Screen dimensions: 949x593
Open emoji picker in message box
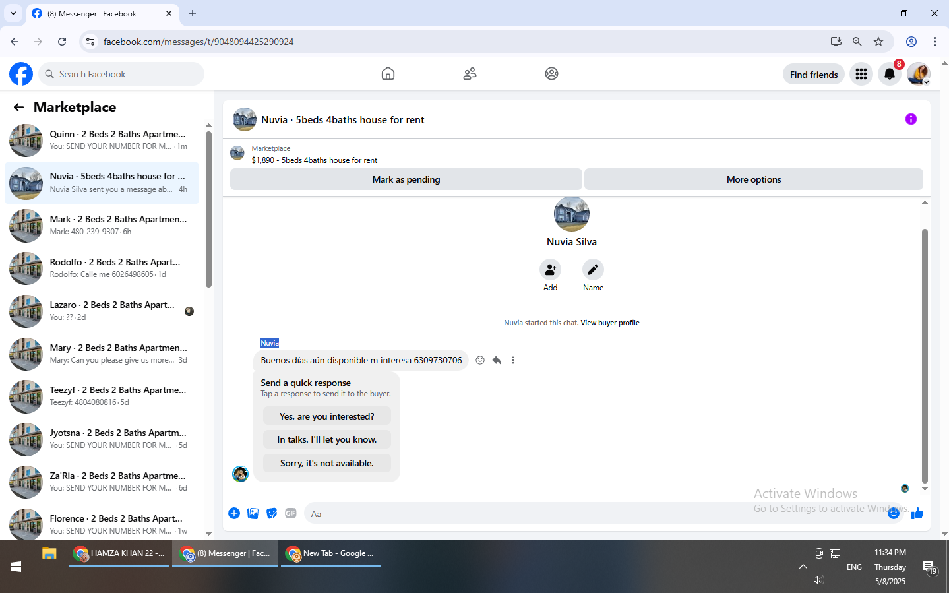pyautogui.click(x=893, y=513)
